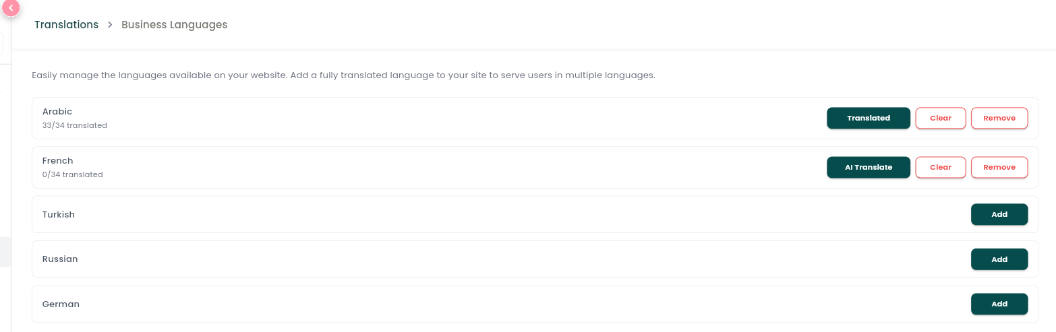The image size is (1056, 332).
Task: Select the German row label
Action: tap(61, 304)
